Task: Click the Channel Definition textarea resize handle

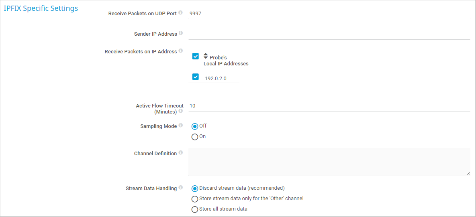Action: [x=468, y=173]
